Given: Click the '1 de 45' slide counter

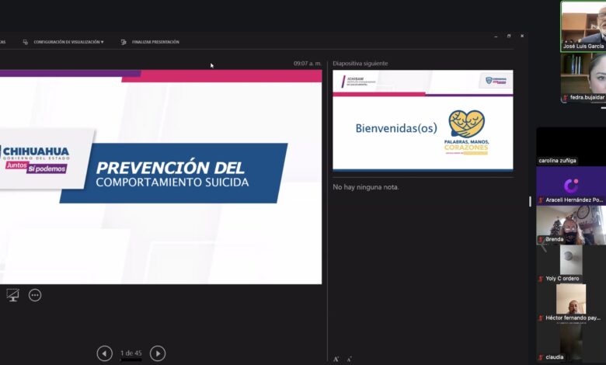Looking at the screenshot, I should [131, 353].
